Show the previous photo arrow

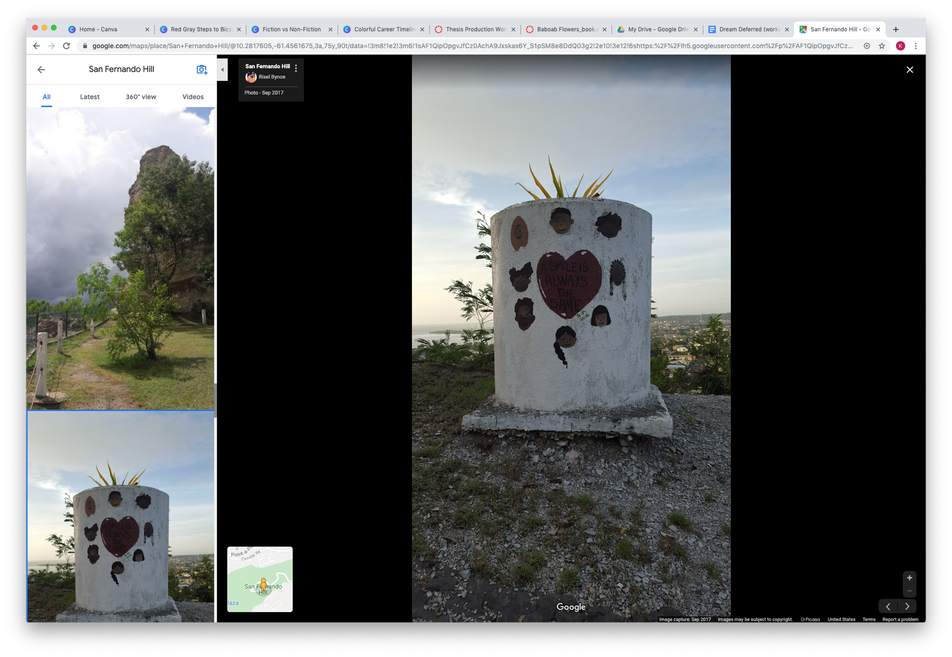(888, 606)
